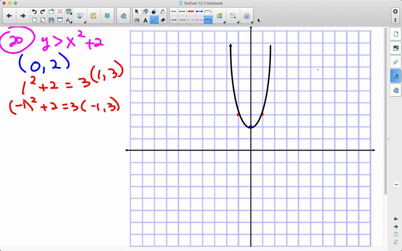This screenshot has height=251, width=402.
Task: Pick the magenta dashed arrow line style
Action: point(199,20)
